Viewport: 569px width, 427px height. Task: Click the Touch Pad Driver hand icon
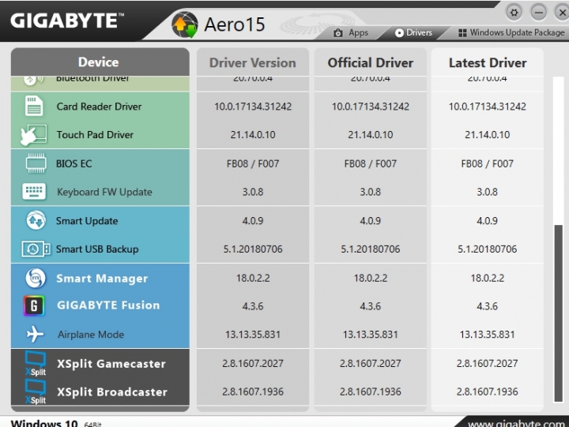(33, 135)
